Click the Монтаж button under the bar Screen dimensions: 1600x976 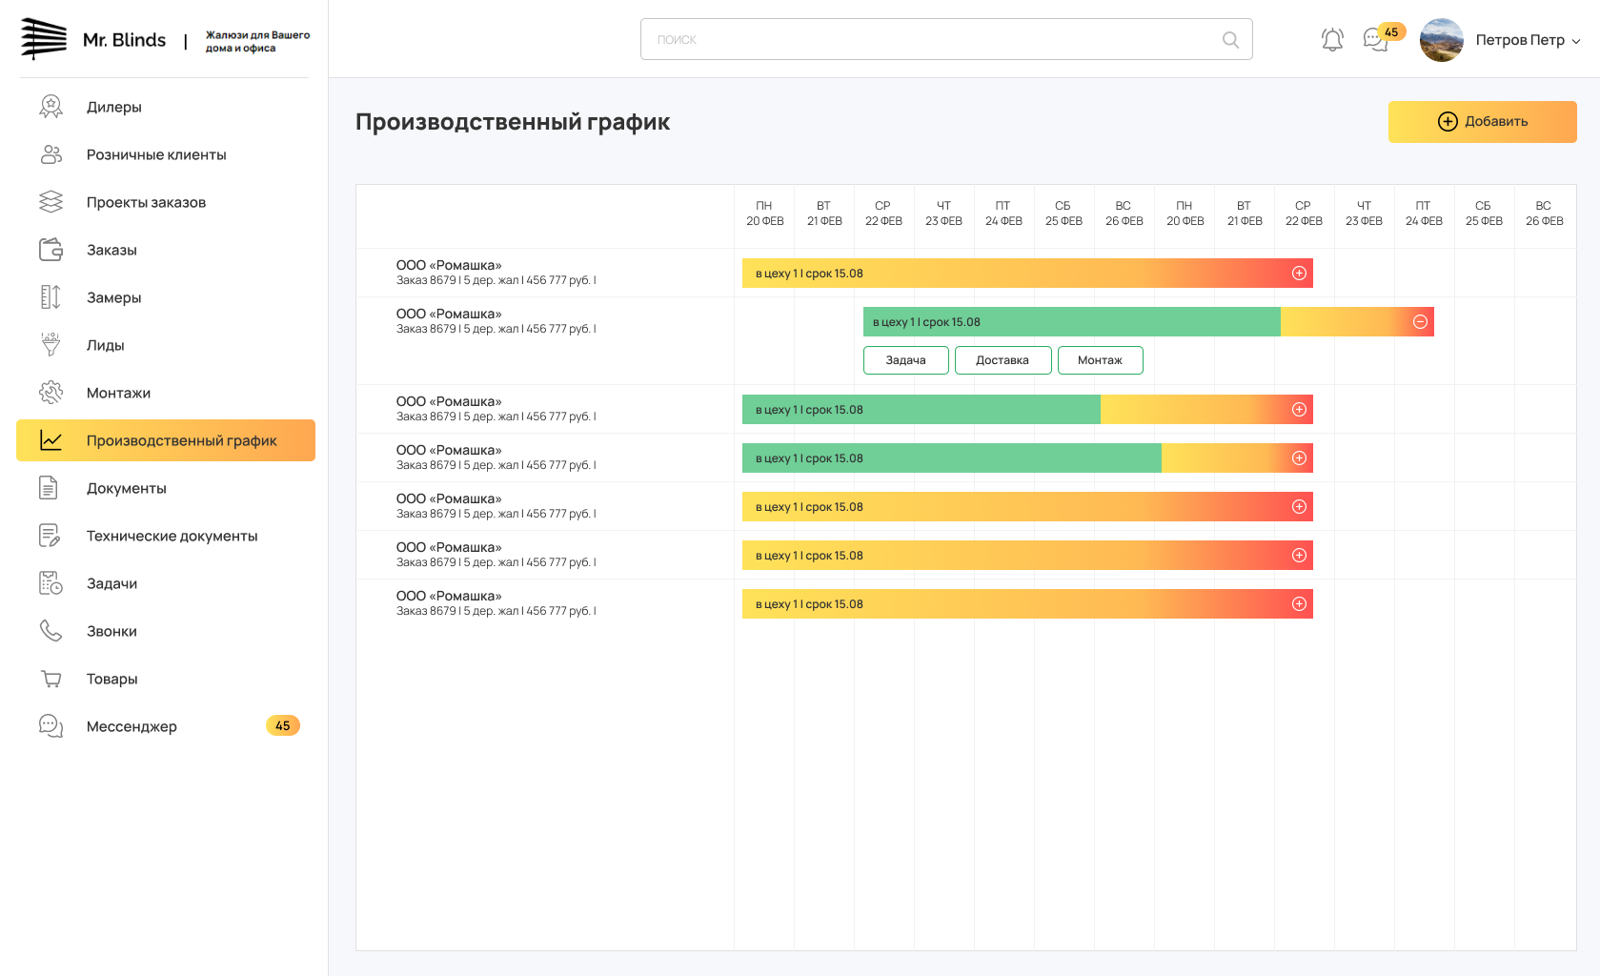(x=1101, y=360)
